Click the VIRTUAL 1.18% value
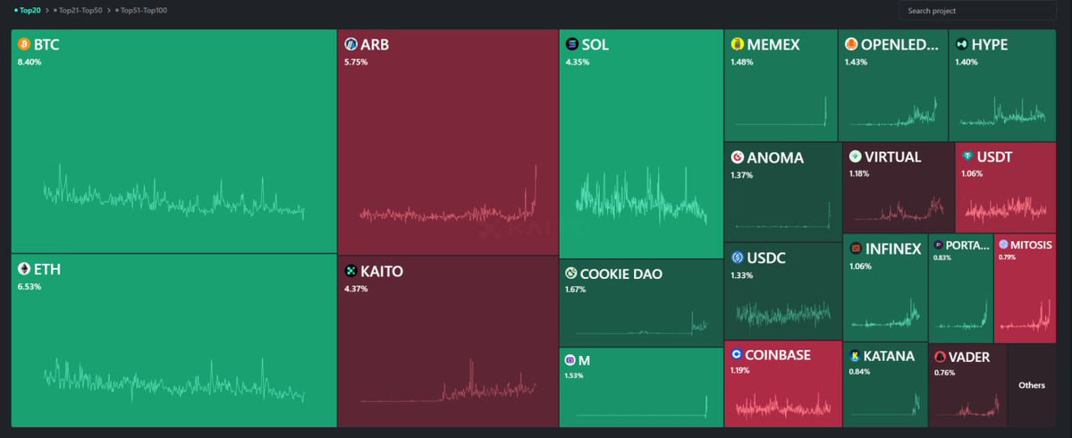The width and height of the screenshot is (1072, 438). (859, 173)
